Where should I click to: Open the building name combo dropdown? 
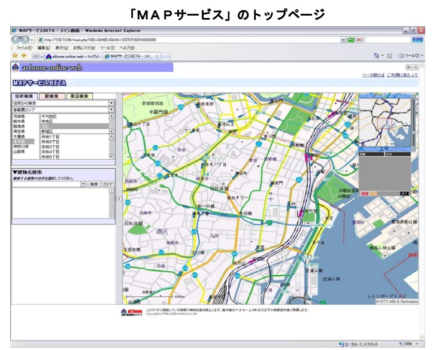(x=83, y=184)
